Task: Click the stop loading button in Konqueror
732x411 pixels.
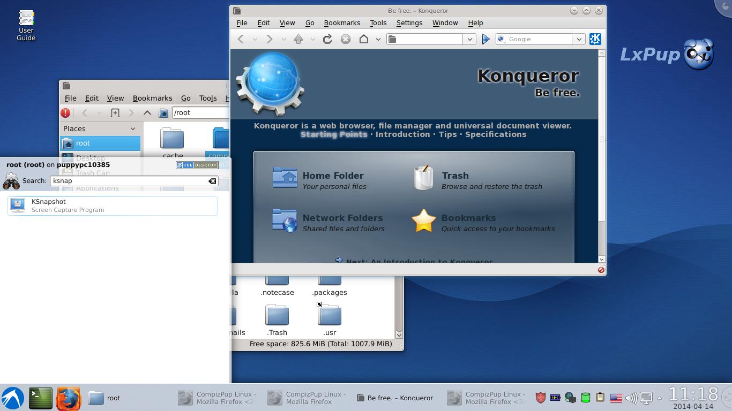Action: pyautogui.click(x=346, y=39)
